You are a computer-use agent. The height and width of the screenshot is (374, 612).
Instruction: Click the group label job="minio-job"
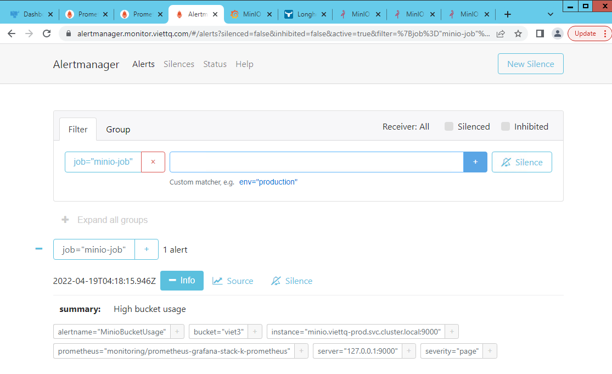[94, 249]
